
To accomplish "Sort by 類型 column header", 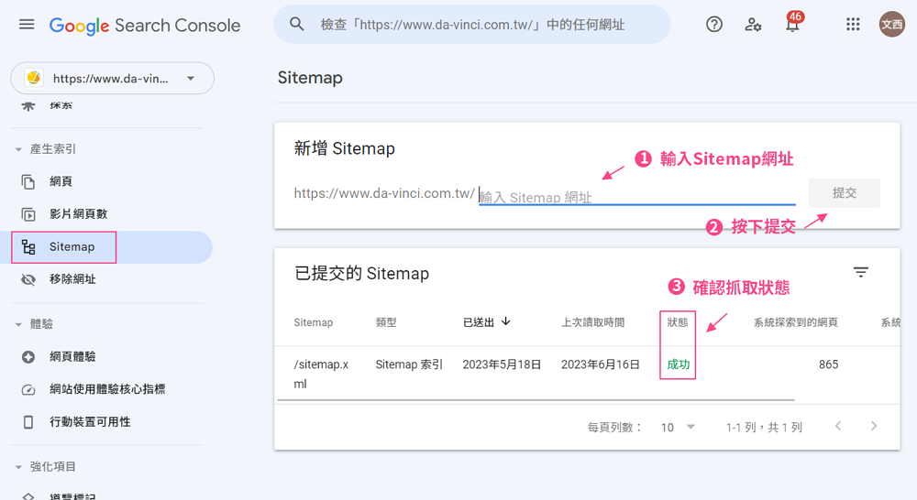I will click(386, 322).
